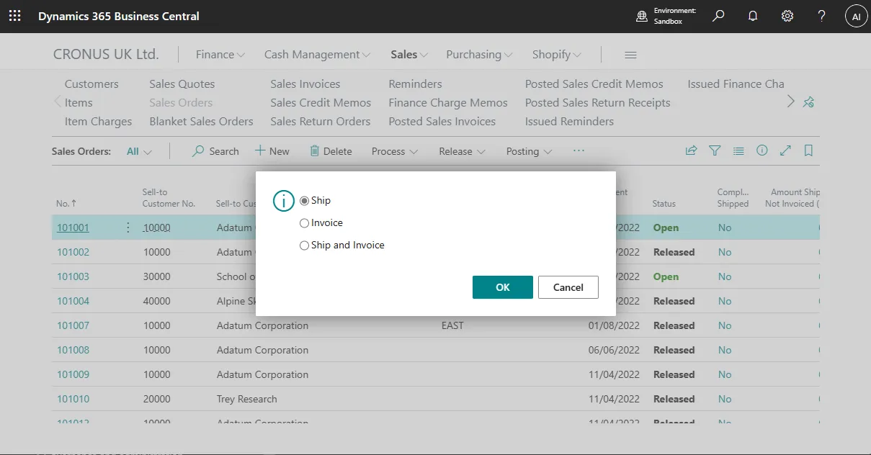Image resolution: width=871 pixels, height=455 pixels.
Task: Open the settings gear
Action: pyautogui.click(x=787, y=16)
